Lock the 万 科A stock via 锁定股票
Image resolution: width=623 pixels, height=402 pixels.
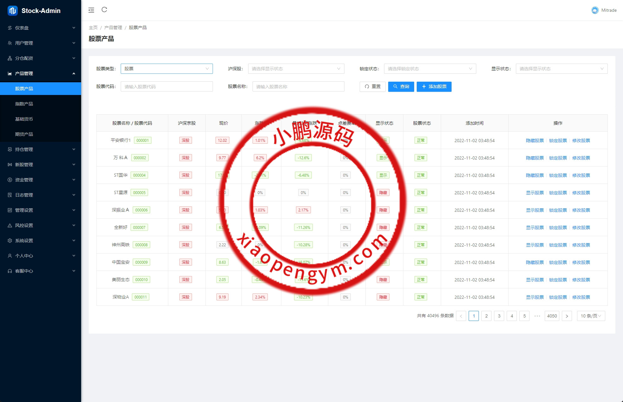pos(558,158)
